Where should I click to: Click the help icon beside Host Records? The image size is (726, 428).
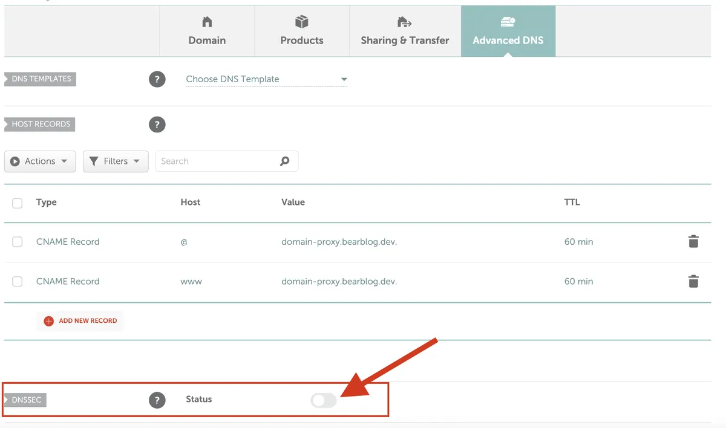pyautogui.click(x=157, y=125)
